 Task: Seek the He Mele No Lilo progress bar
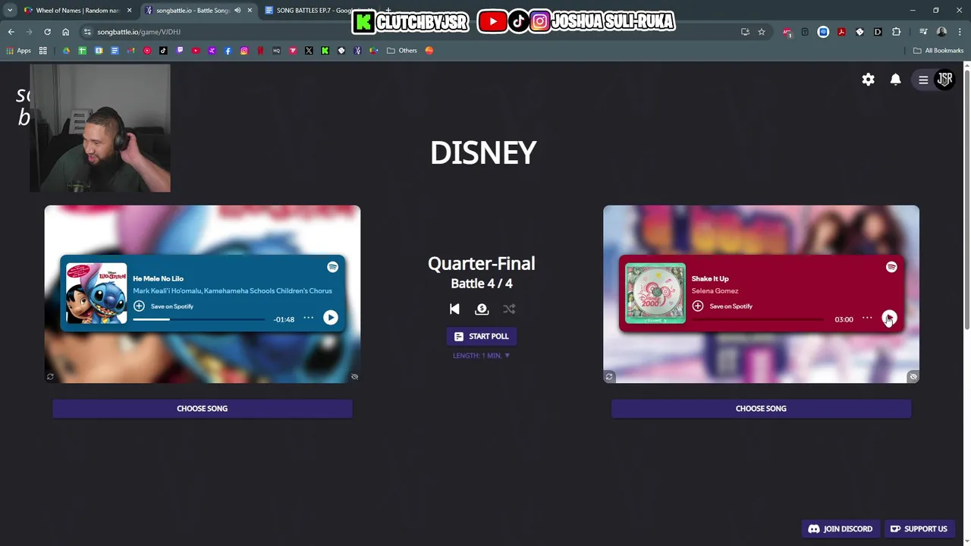(199, 319)
